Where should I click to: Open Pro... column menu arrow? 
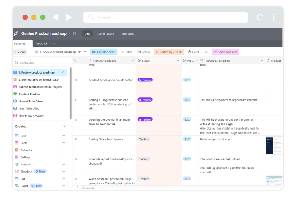(x=196, y=61)
